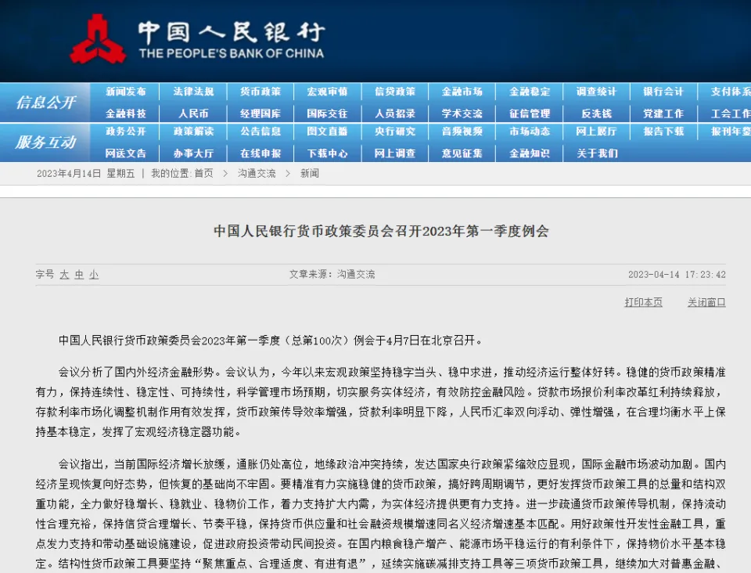Open 反洗钱 navigation item
The width and height of the screenshot is (751, 573).
pos(597,114)
